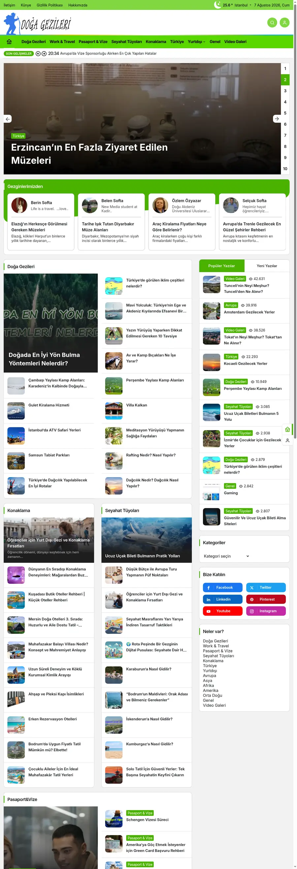Click the home icon in green navigation bar

tap(9, 42)
